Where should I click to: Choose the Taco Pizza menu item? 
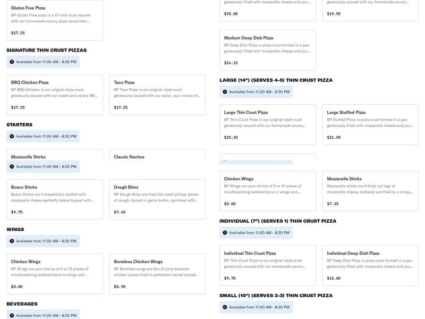(x=157, y=95)
